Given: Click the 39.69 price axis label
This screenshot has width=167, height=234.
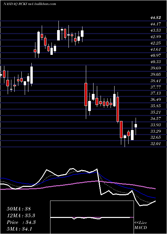Looking at the screenshot, I should [x=156, y=68].
